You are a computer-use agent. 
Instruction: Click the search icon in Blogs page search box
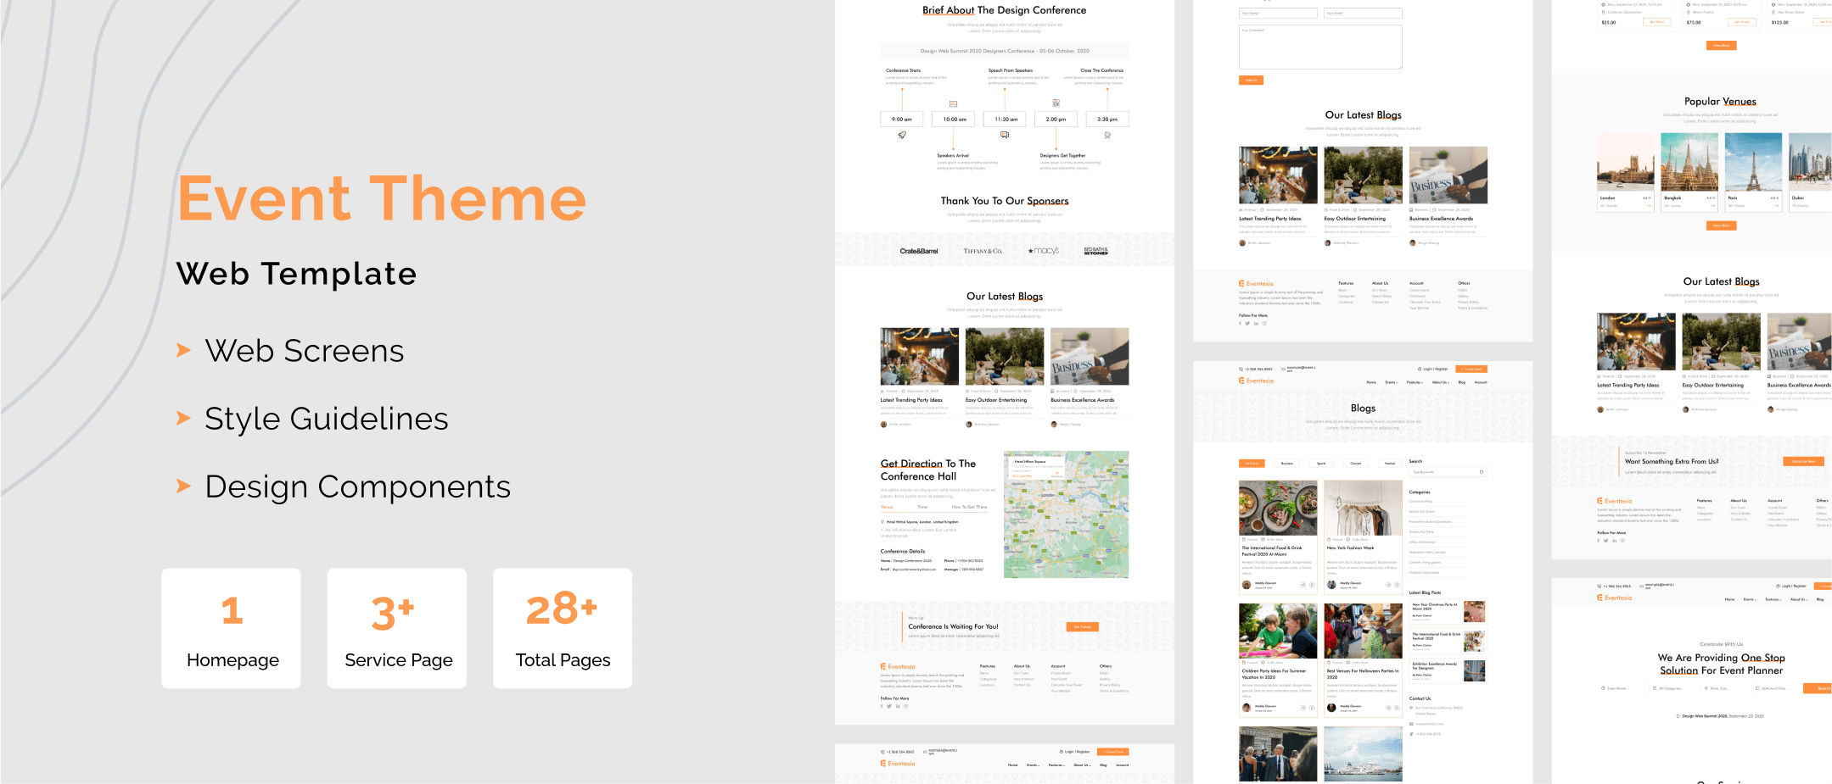[1482, 472]
